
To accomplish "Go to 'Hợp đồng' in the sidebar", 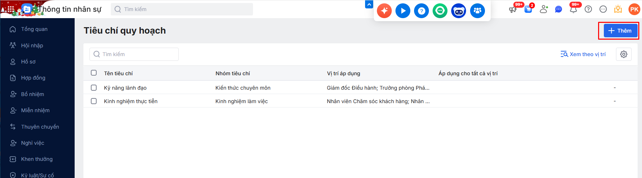I will tap(33, 78).
